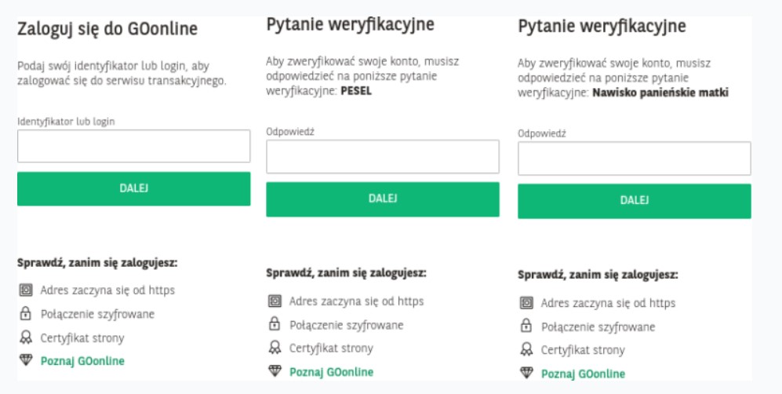The width and height of the screenshot is (782, 394).
Task: Click the diamond icon in the Nazwisko panieńskie panel
Action: 526,373
